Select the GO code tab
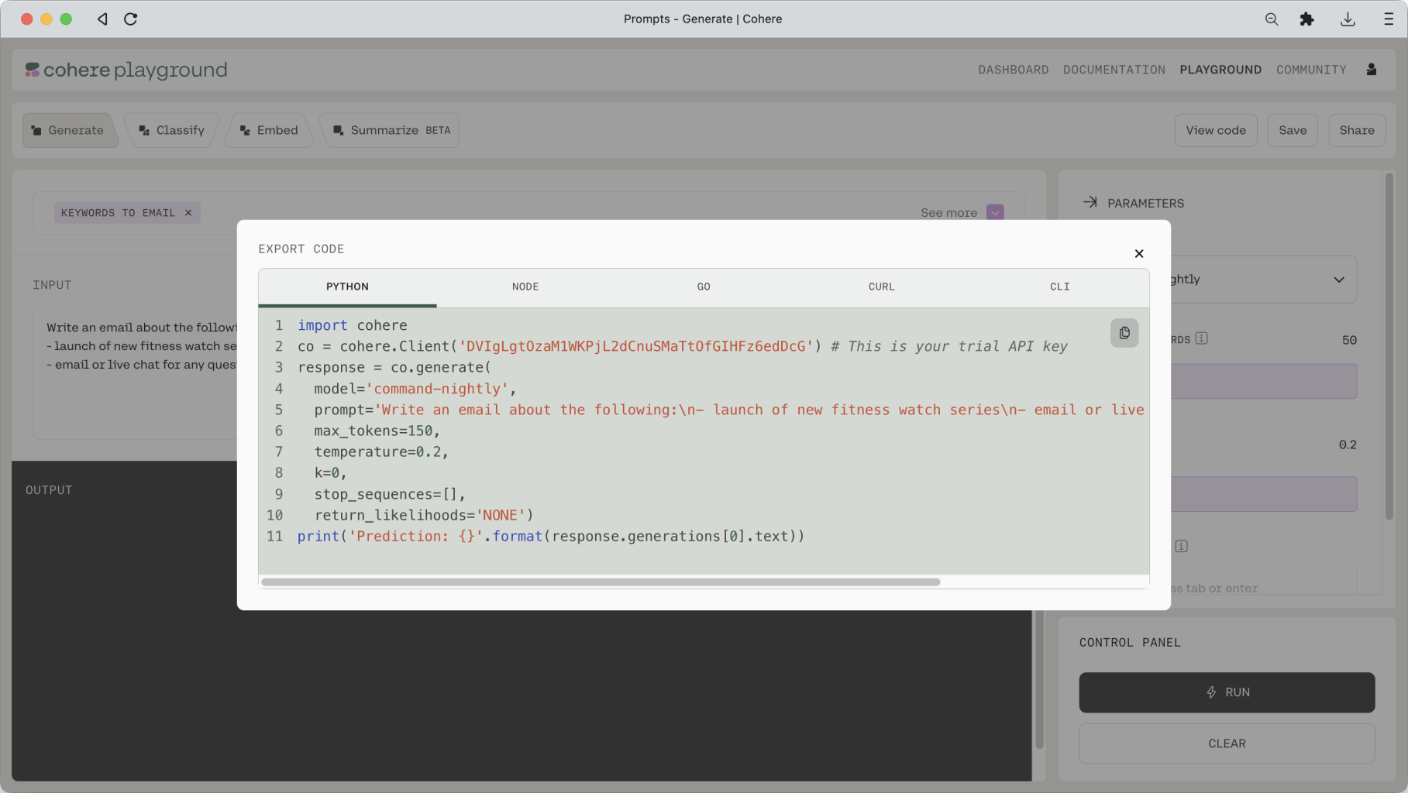Viewport: 1408px width, 793px height. click(703, 287)
